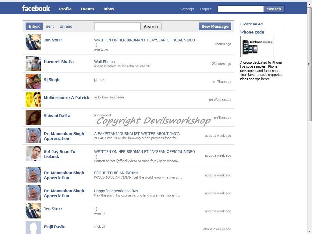Click the New Message button
The image size is (312, 234).
[215, 26]
